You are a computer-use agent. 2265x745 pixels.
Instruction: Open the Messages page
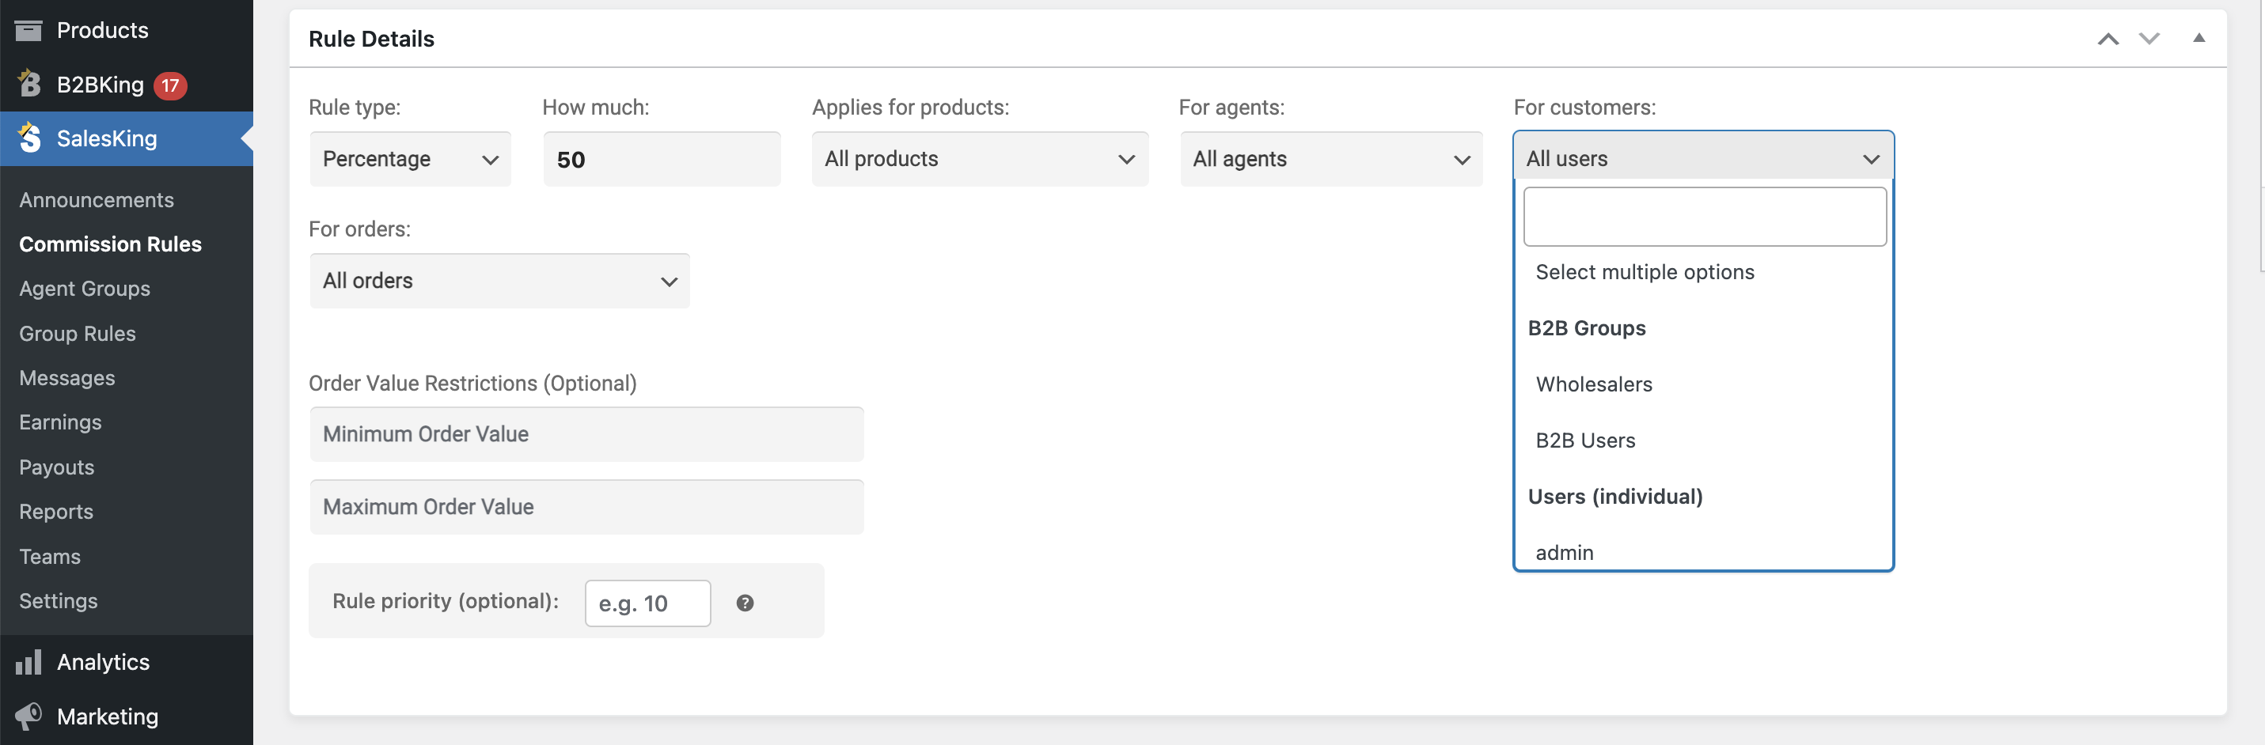66,378
